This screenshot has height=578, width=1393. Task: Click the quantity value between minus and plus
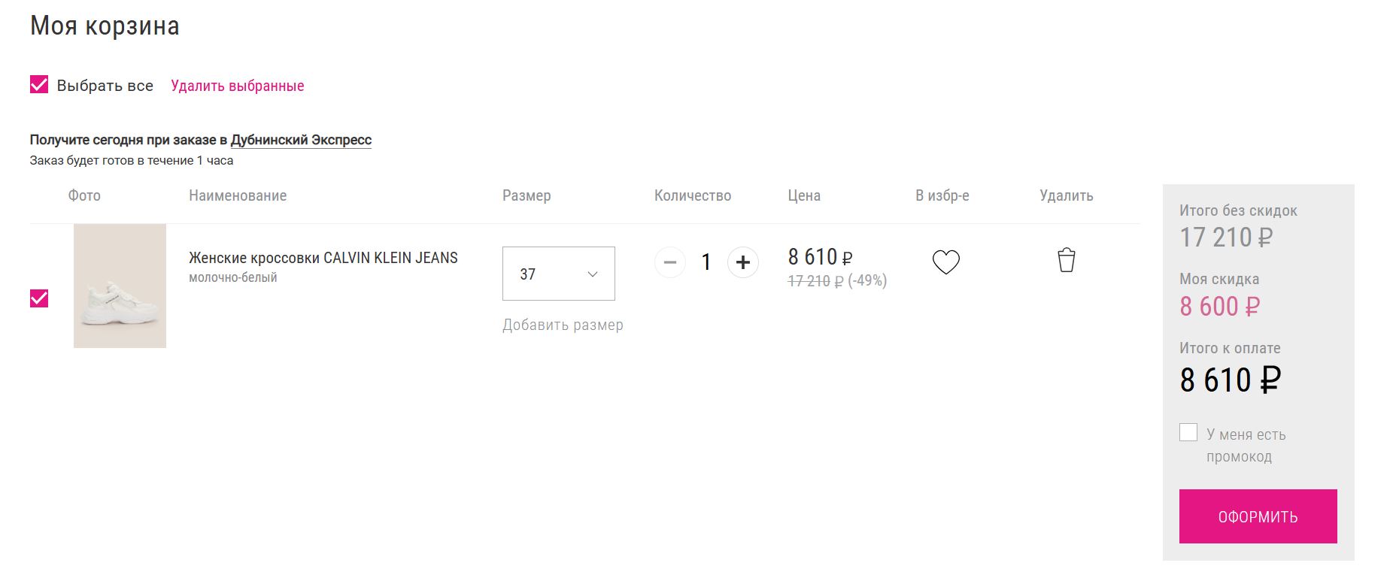pyautogui.click(x=706, y=262)
